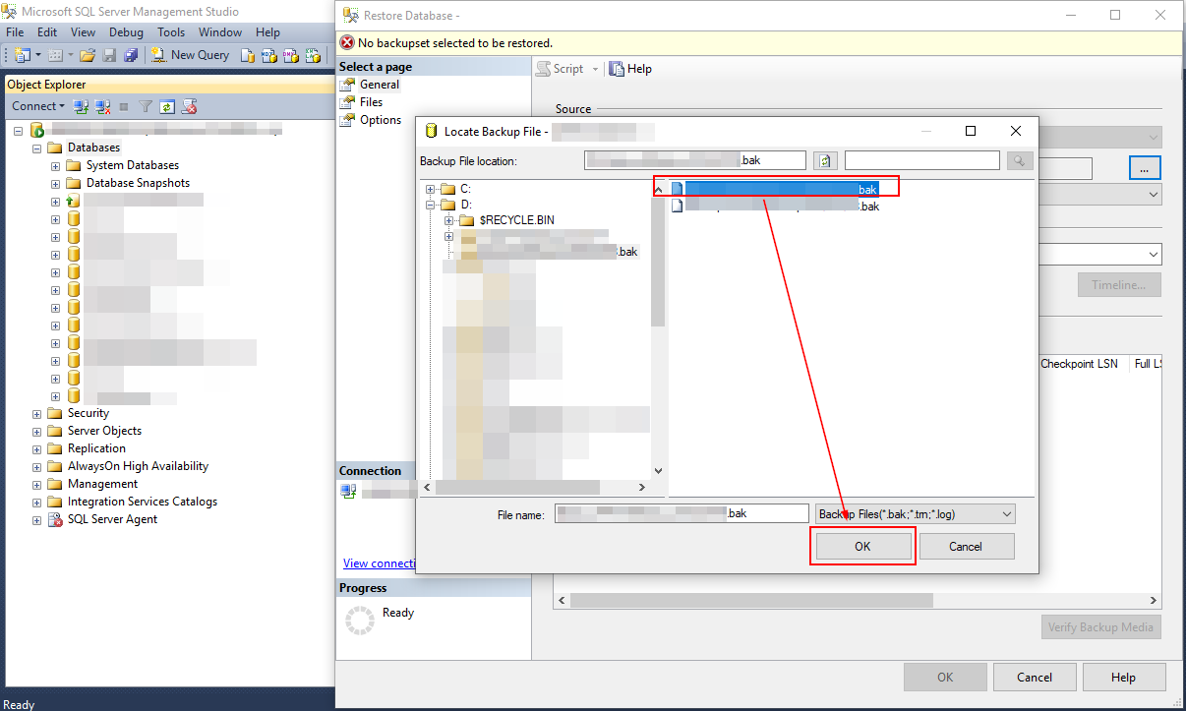Image resolution: width=1186 pixels, height=711 pixels.
Task: Click the search magnifier icon in Locate Backup File
Action: tap(1019, 160)
